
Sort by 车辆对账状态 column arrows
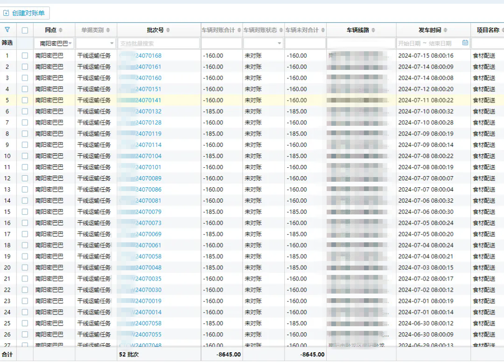tap(281, 30)
